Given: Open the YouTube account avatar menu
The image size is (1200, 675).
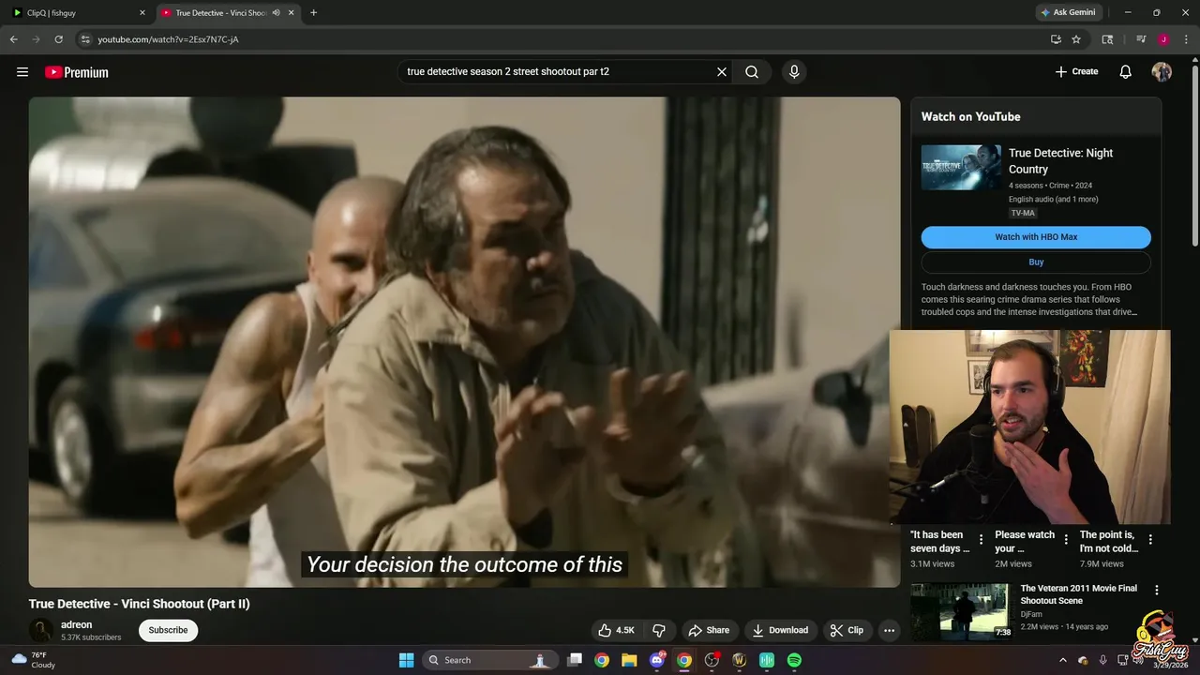Looking at the screenshot, I should click(x=1162, y=72).
